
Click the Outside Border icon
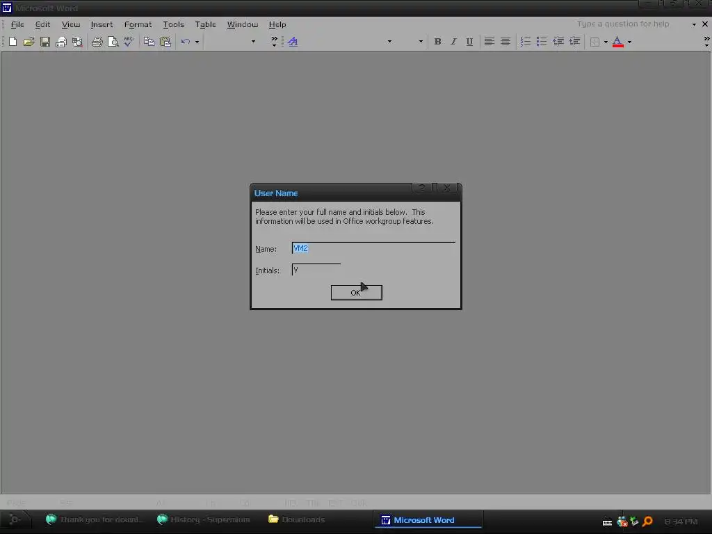594,42
